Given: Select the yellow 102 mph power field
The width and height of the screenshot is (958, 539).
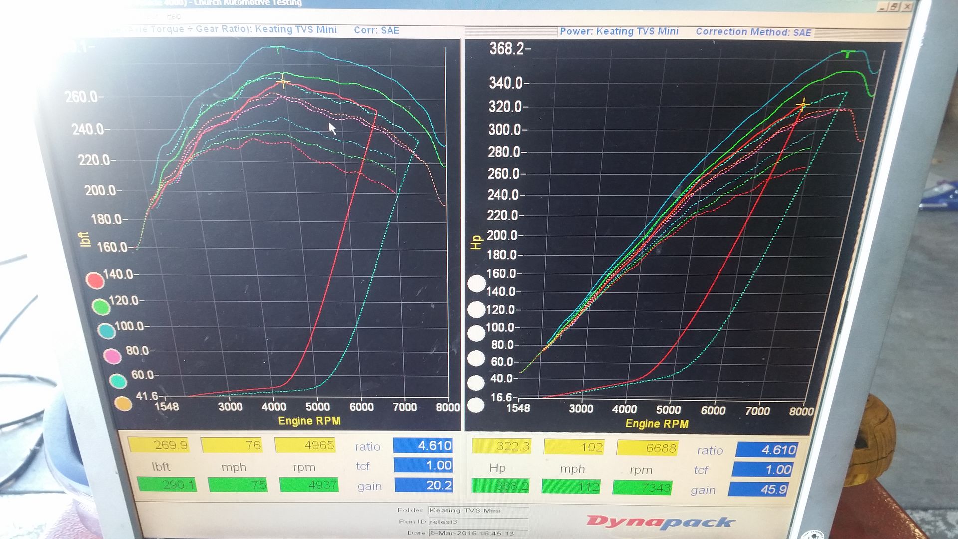Looking at the screenshot, I should [574, 447].
